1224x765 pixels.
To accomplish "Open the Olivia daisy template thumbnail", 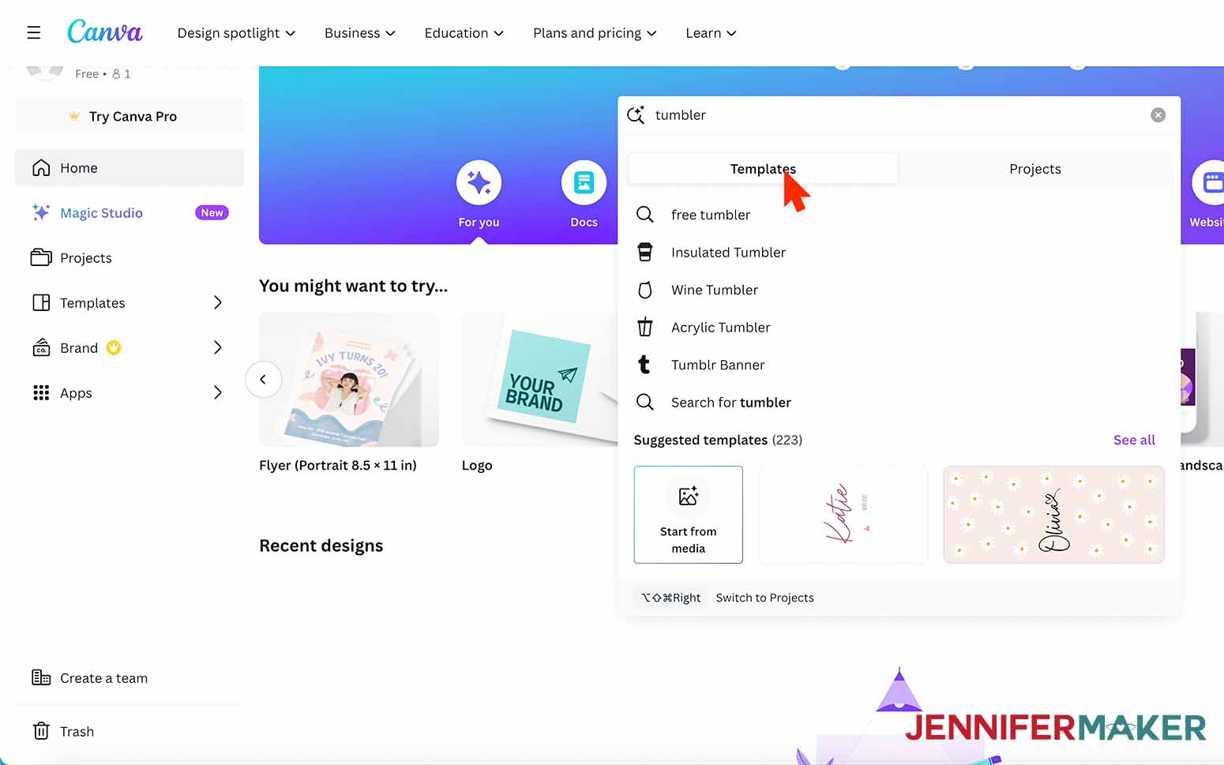I will coord(1053,515).
